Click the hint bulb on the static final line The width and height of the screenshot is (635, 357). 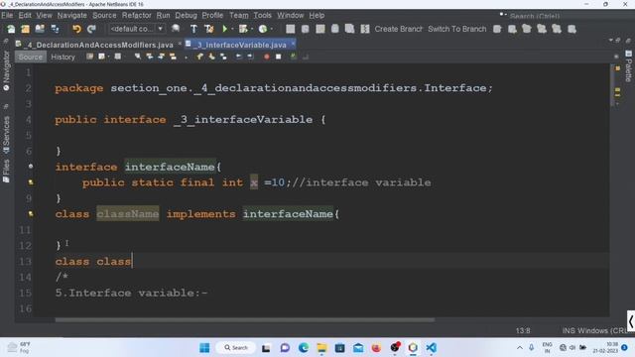31,182
